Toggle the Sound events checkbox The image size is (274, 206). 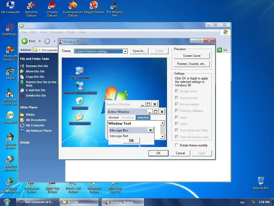(177, 98)
